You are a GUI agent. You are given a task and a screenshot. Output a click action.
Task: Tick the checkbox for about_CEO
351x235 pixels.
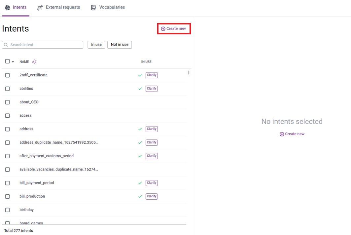tap(7, 102)
